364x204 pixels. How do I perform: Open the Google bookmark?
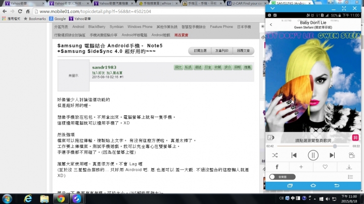pyautogui.click(x=58, y=19)
